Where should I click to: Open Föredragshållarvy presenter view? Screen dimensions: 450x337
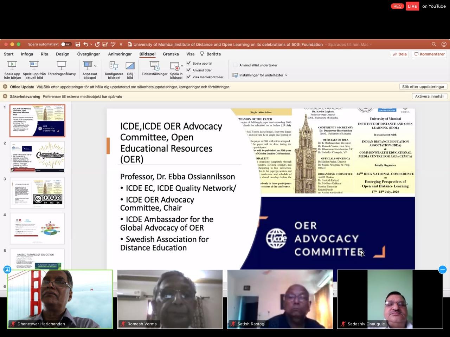point(62,65)
